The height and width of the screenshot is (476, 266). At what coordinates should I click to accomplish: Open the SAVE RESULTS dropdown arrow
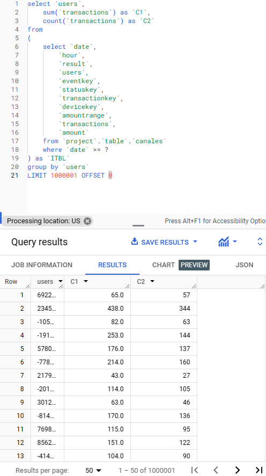pyautogui.click(x=195, y=242)
